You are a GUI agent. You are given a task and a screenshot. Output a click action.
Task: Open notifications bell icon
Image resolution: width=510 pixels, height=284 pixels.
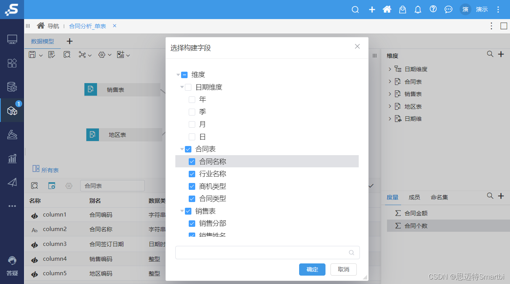(x=418, y=10)
